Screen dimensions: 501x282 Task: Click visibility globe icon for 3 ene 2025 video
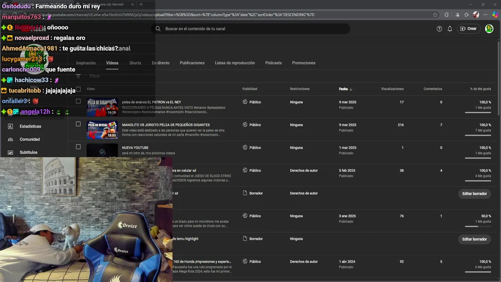click(x=245, y=216)
